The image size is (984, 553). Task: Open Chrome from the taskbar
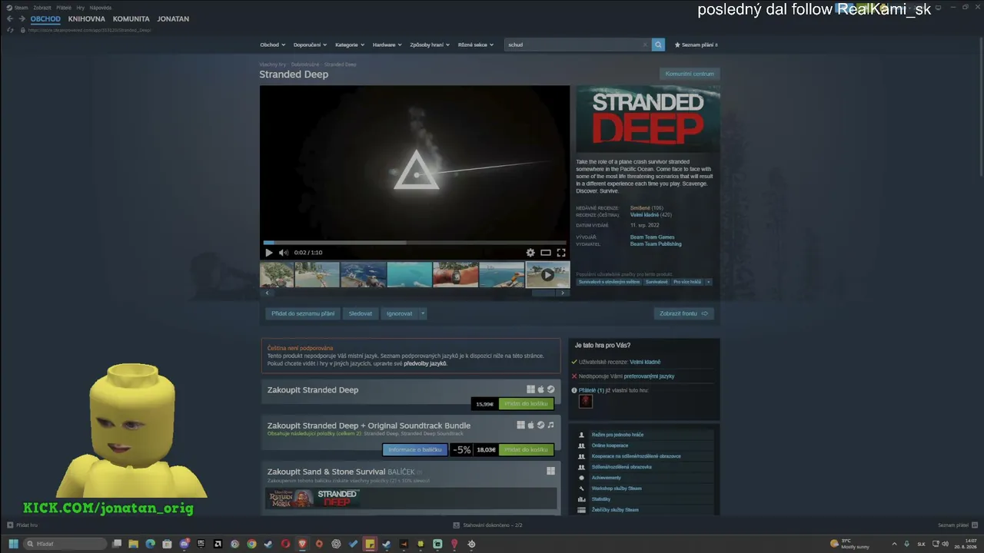pos(251,544)
